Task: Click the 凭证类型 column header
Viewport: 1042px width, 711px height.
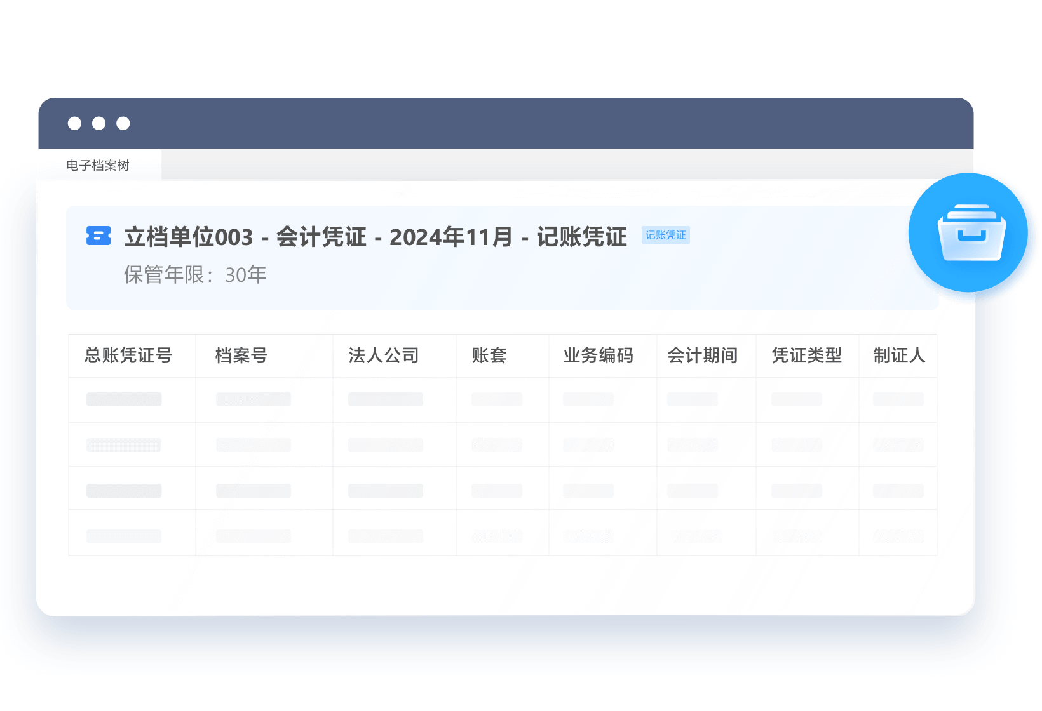Action: (807, 355)
